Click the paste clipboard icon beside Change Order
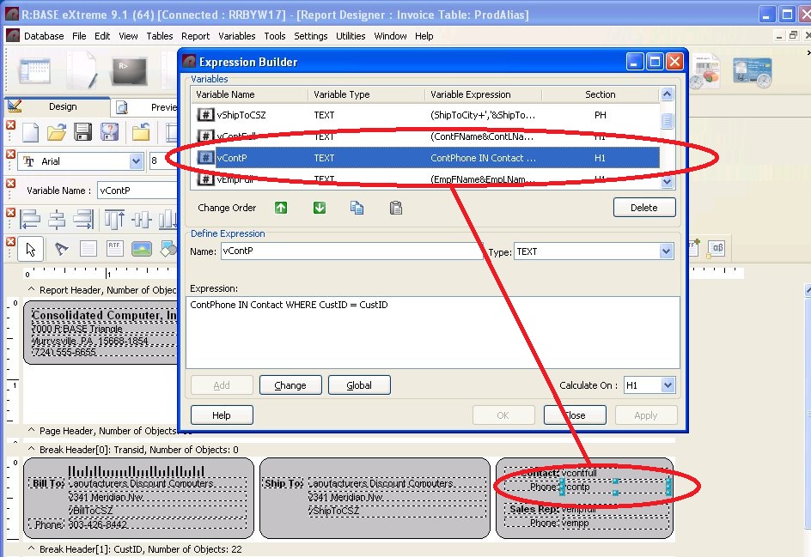Screen dimensions: 811x557 click(395, 208)
